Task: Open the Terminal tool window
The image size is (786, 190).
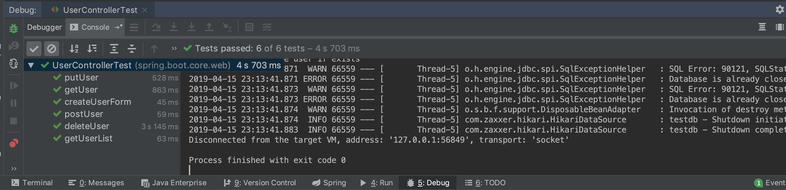Action: tap(32, 183)
